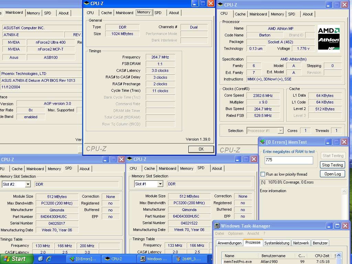Click the megabytes of RAM input showing 775
Screen dimensions: 352x264
[289, 160]
